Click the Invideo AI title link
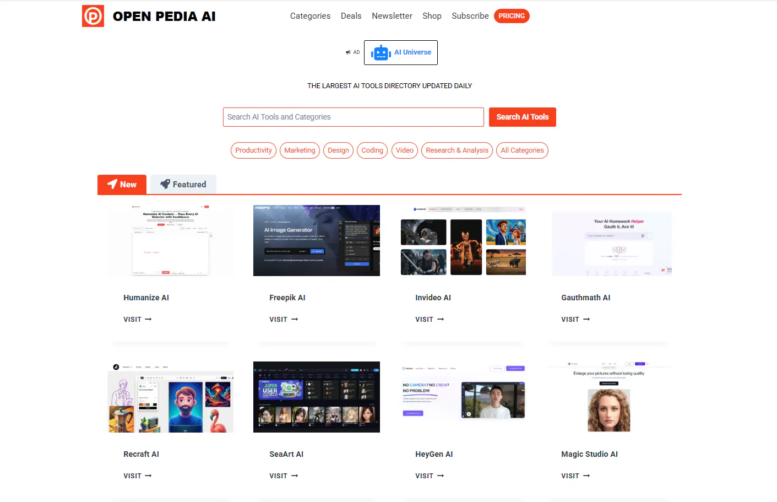777x502 pixels. point(433,298)
